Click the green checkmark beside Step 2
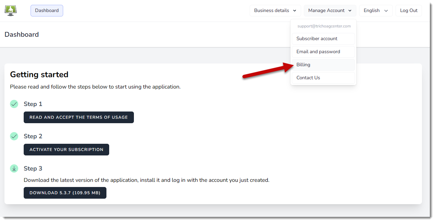 (x=14, y=136)
